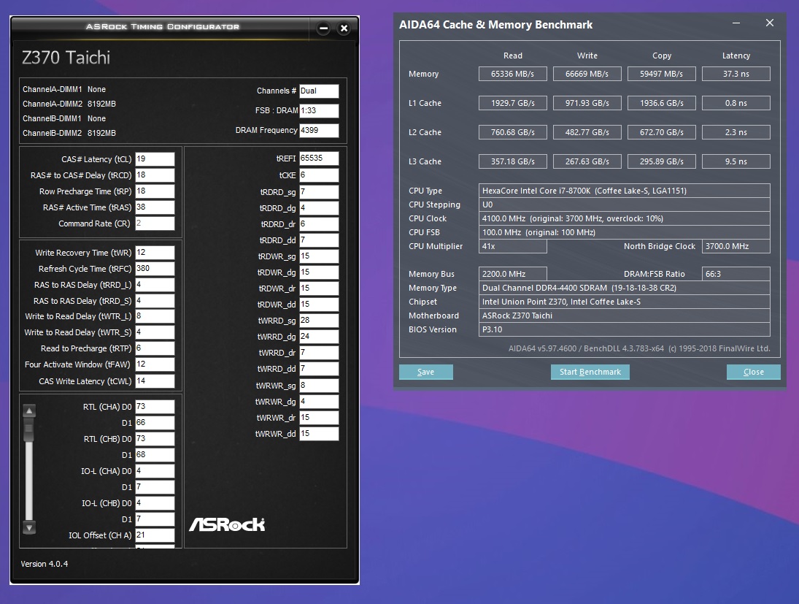Minimize the ASRock Timing Configurator window
Viewport: 799px width, 604px height.
tap(323, 28)
